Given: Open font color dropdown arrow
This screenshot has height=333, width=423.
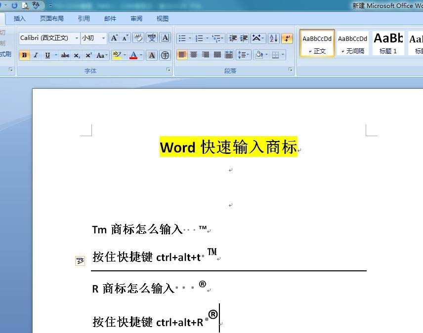Looking at the screenshot, I should pyautogui.click(x=141, y=55).
